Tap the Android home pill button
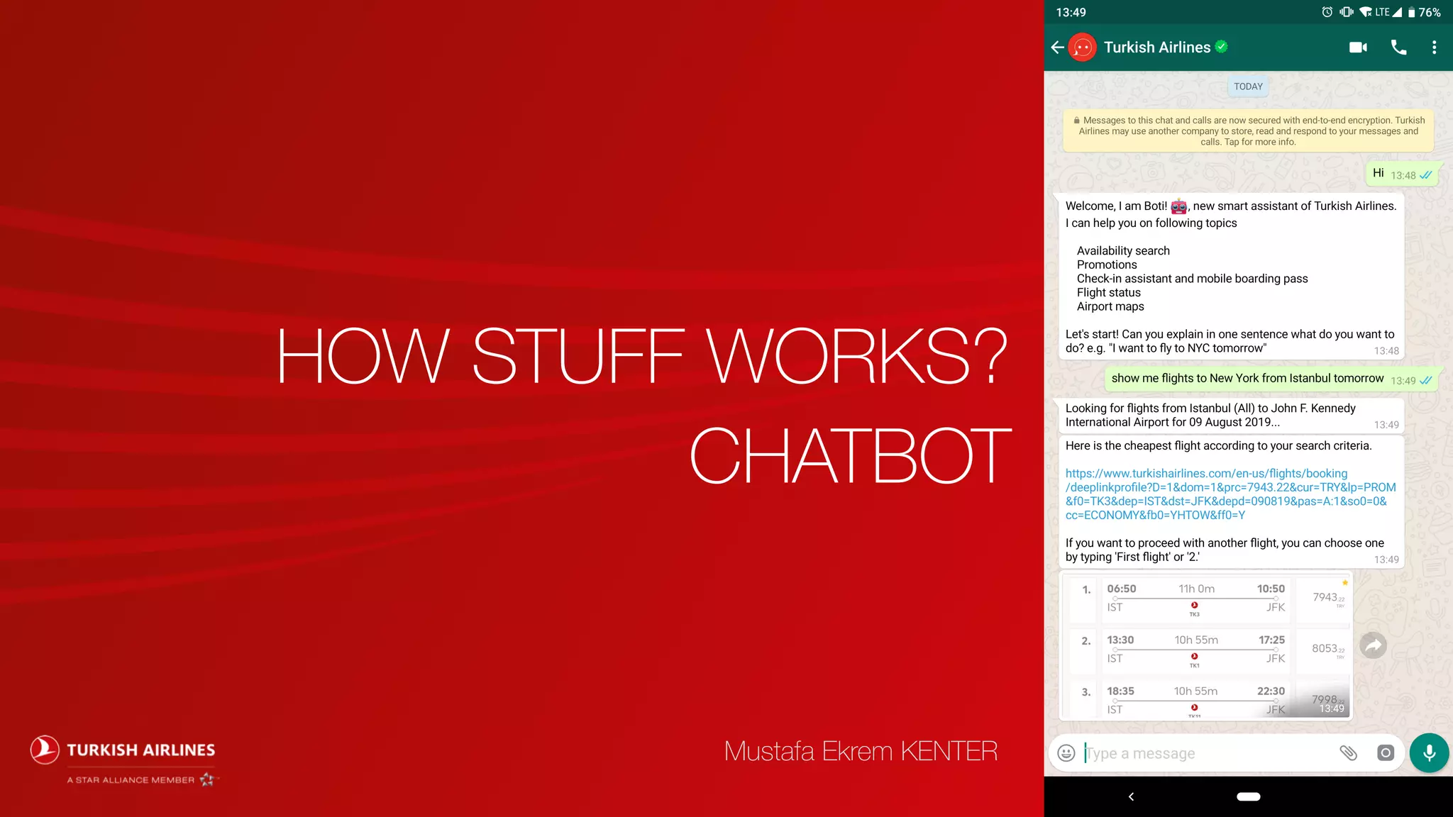The image size is (1453, 817). [x=1248, y=796]
